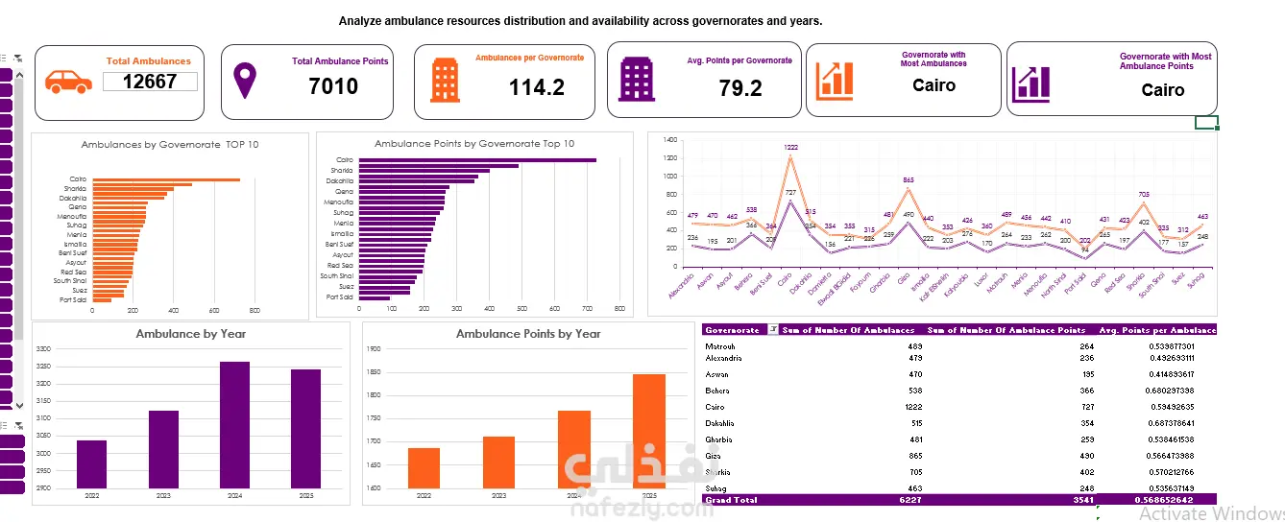Click the purple Cairo bar in Ambulance Points chart
The height and width of the screenshot is (522, 1285).
476,160
